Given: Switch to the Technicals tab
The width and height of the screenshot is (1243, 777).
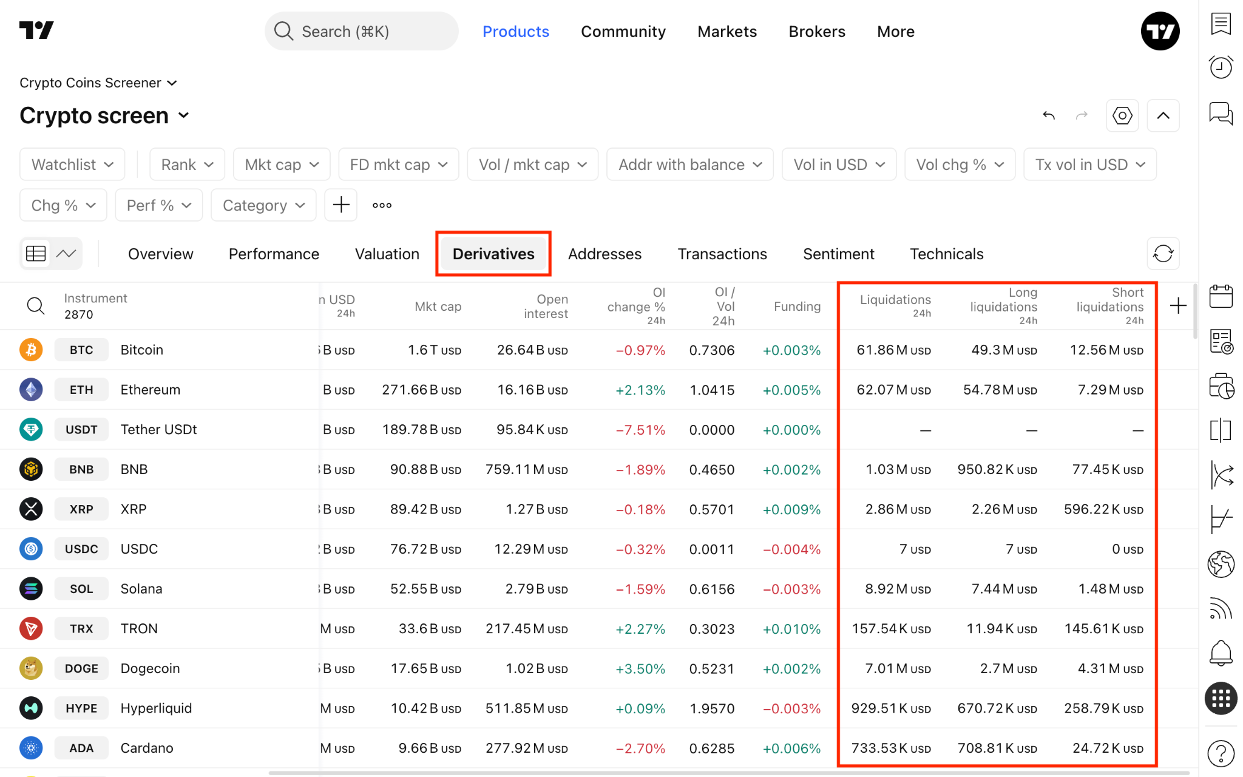Looking at the screenshot, I should tap(946, 254).
